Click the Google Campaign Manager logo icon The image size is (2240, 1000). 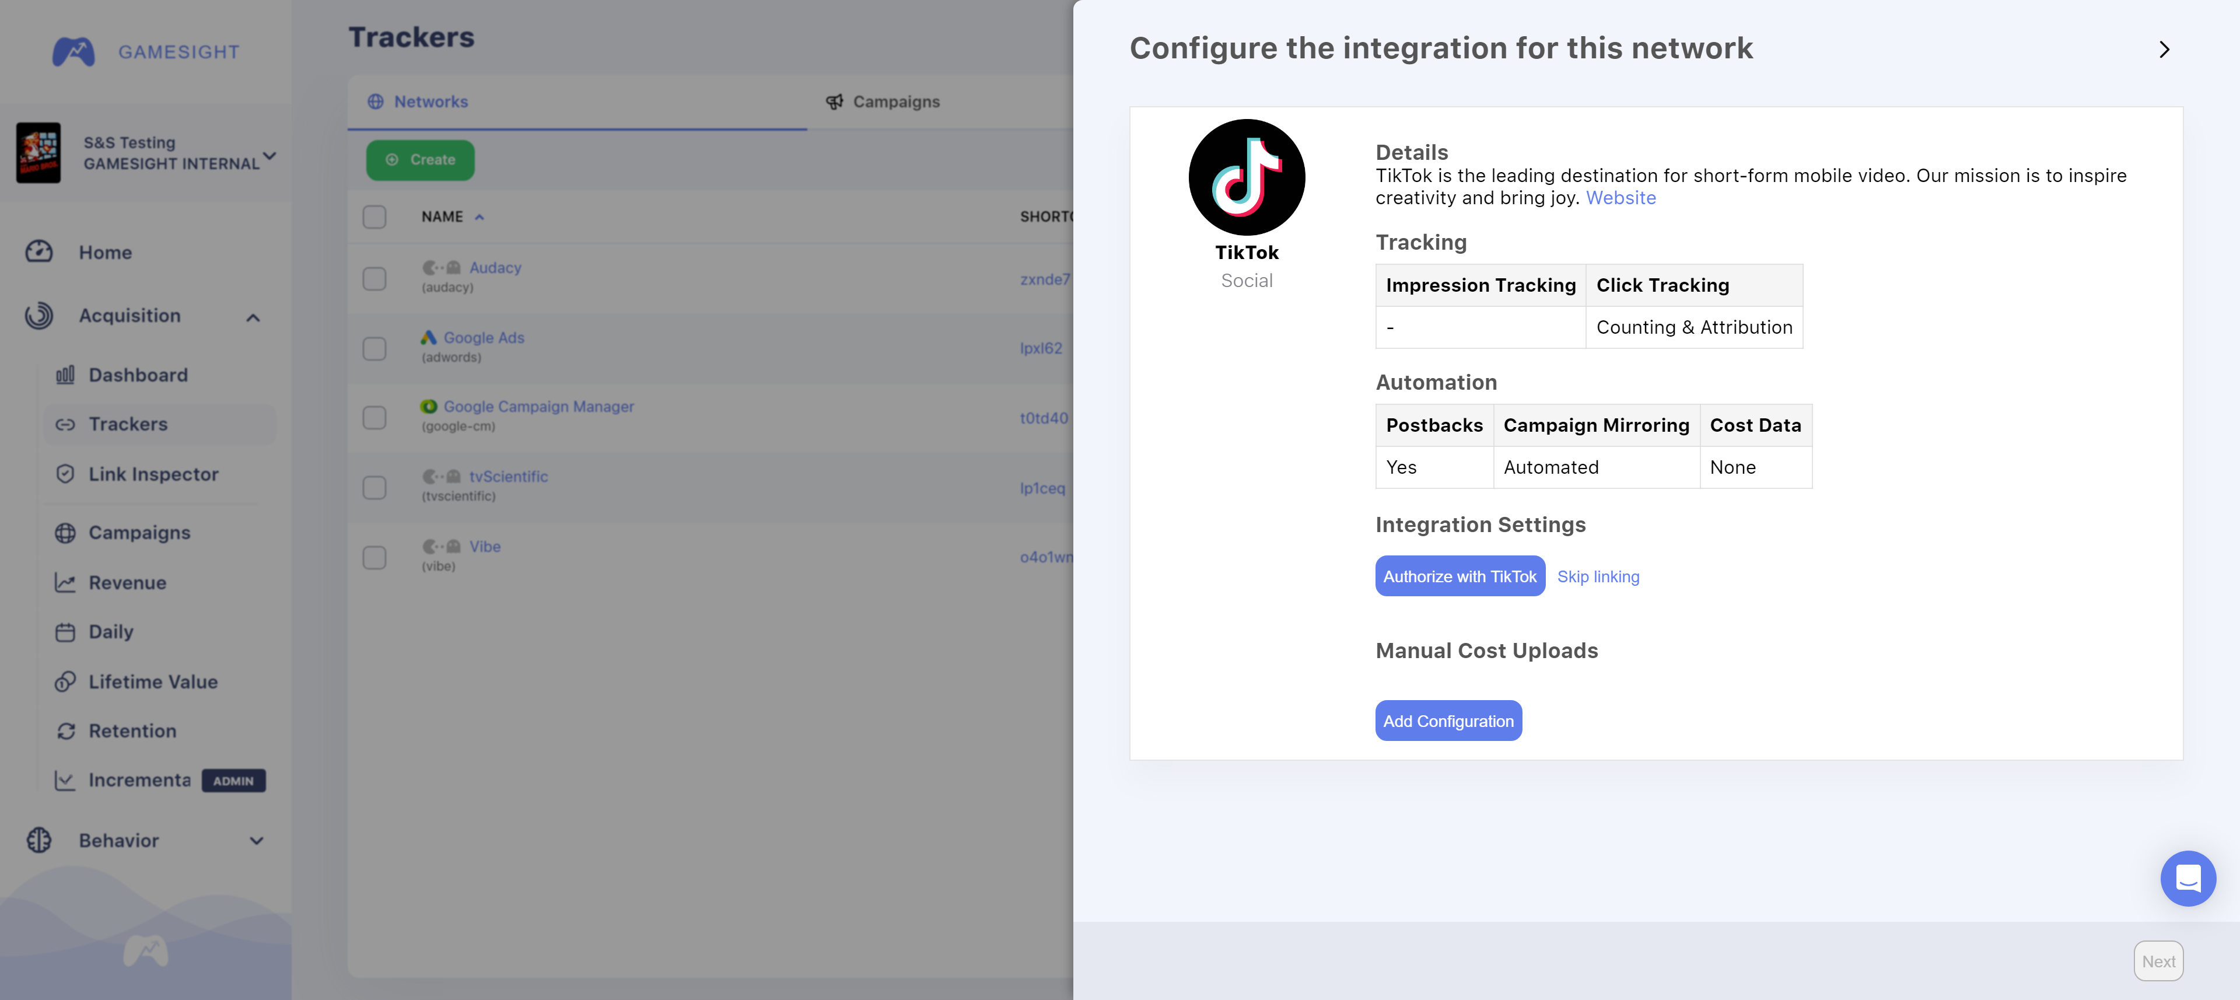click(429, 407)
